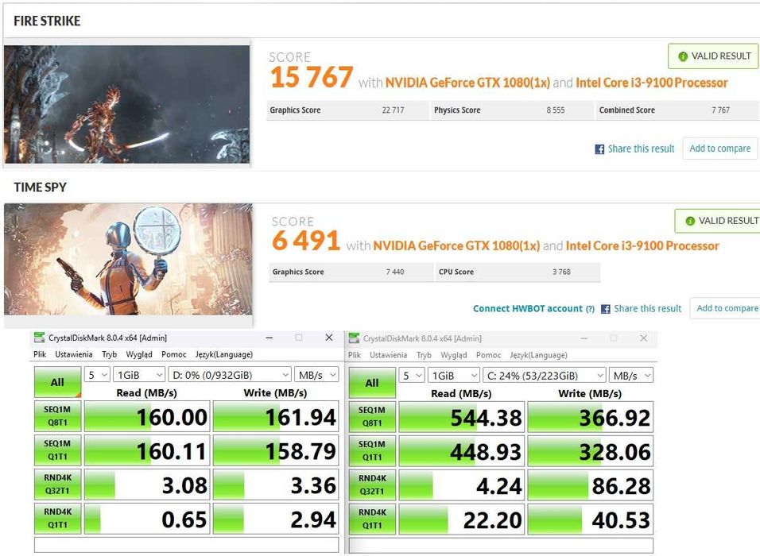Click the empty status field below C: drive results
Viewport: 760px width, 556px height.
(501, 545)
